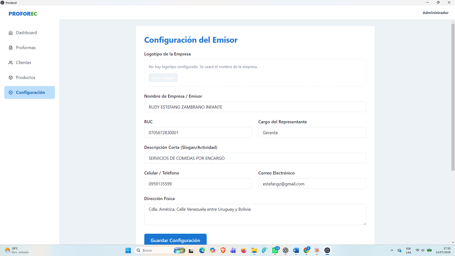Show hidden system tray icons
The width and height of the screenshot is (455, 256).
[392, 250]
